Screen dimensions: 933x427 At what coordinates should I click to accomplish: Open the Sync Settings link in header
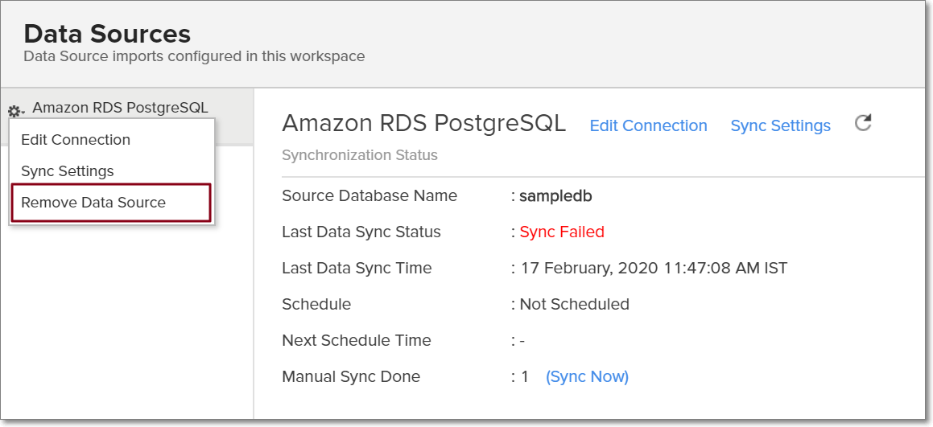(780, 125)
